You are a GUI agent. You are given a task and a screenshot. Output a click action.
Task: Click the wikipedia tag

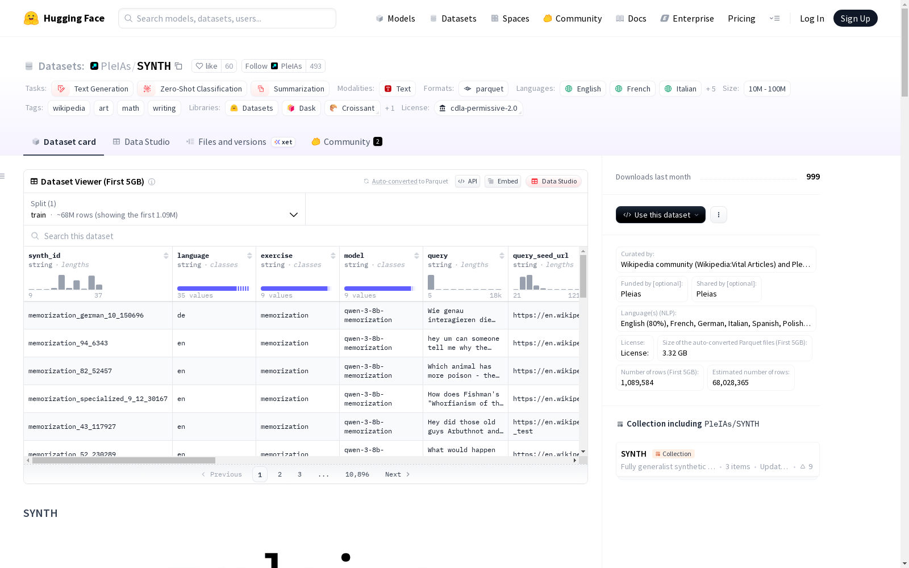click(69, 108)
